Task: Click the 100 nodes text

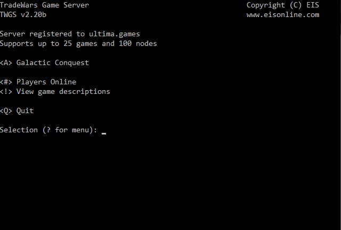Action: click(x=137, y=44)
